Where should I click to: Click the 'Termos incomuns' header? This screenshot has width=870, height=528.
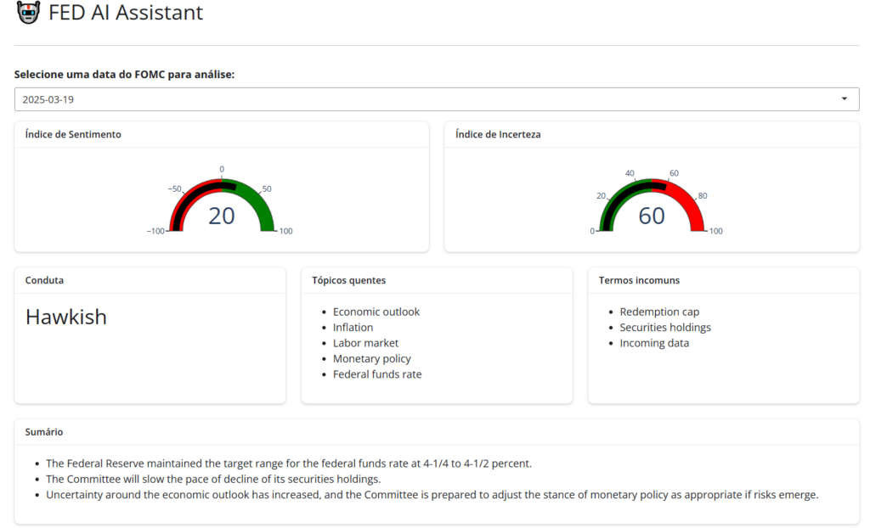[x=639, y=280]
